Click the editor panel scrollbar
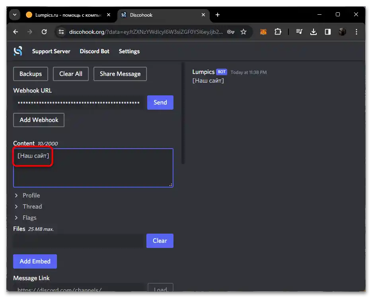 coord(183,113)
